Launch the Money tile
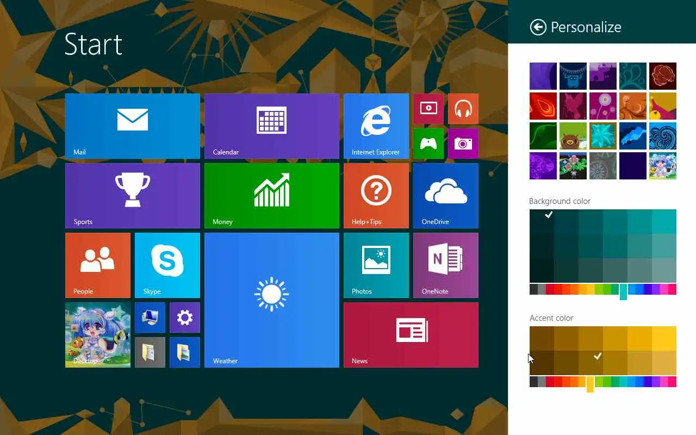Screen dimensions: 696x435 point(272,196)
